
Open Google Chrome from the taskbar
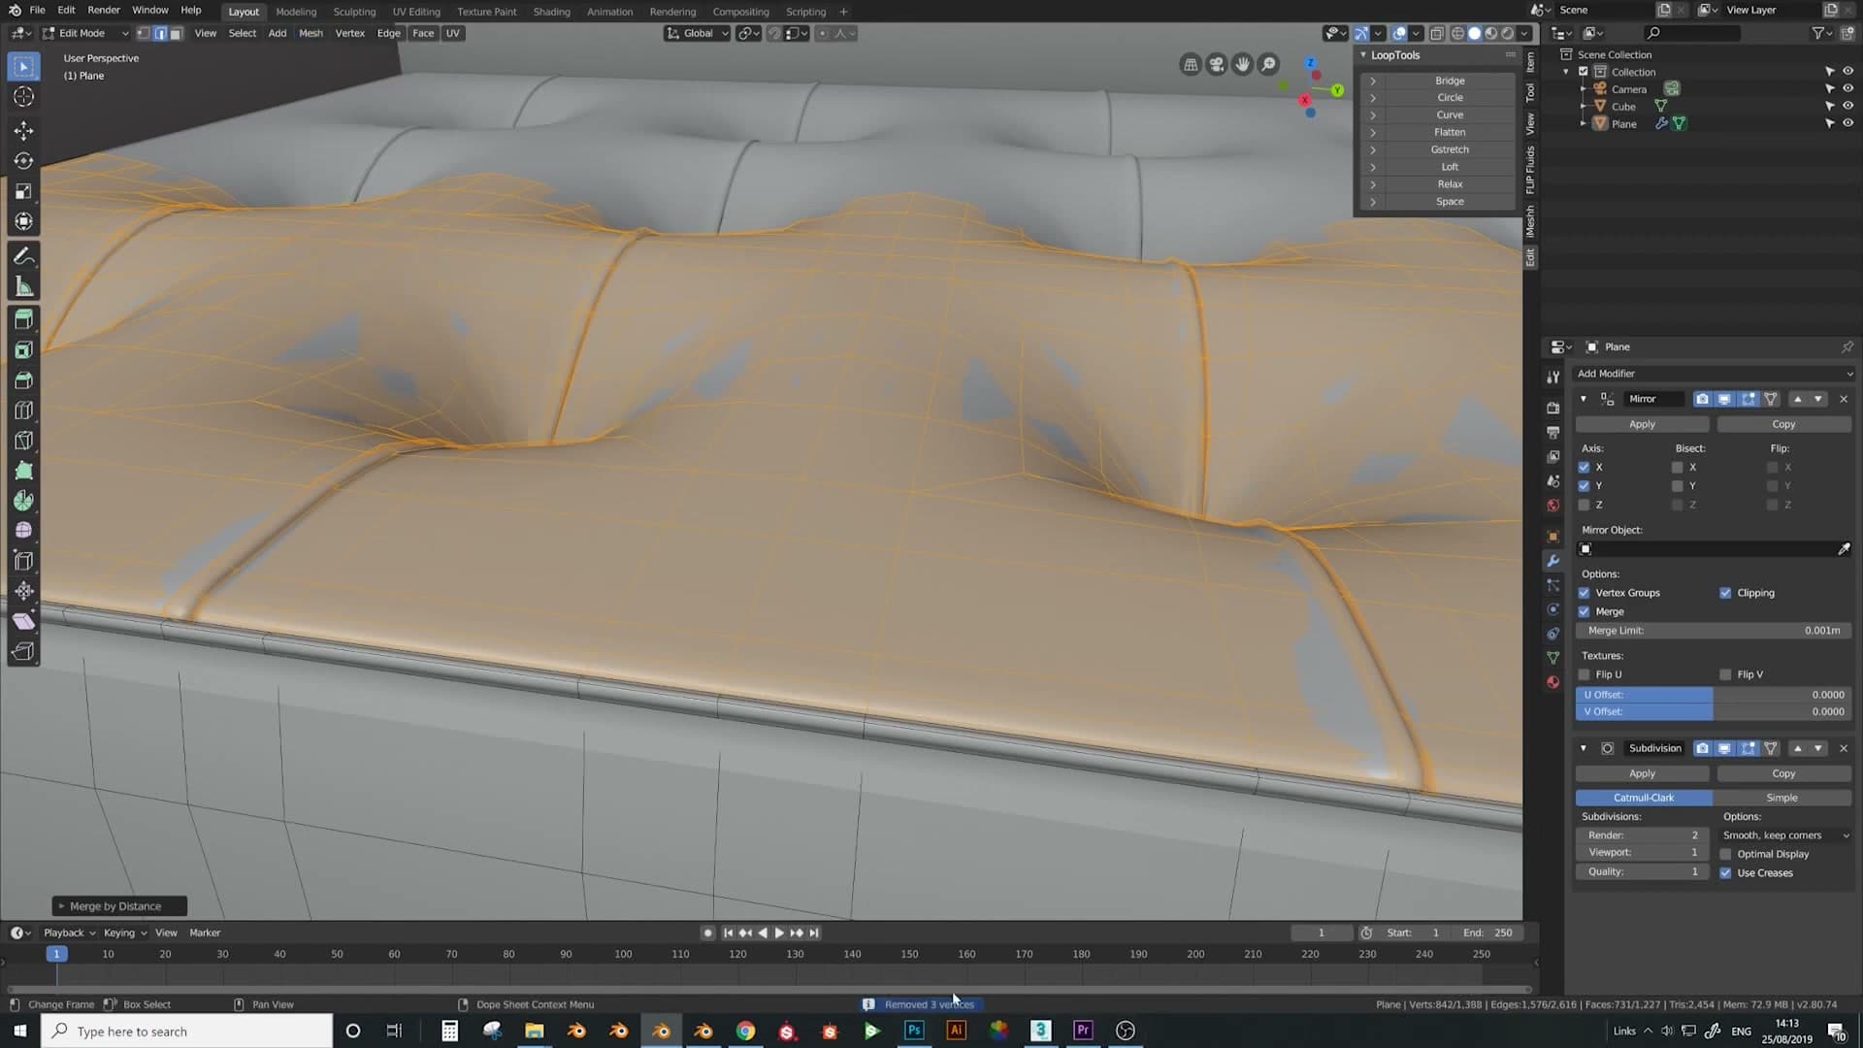tap(745, 1031)
